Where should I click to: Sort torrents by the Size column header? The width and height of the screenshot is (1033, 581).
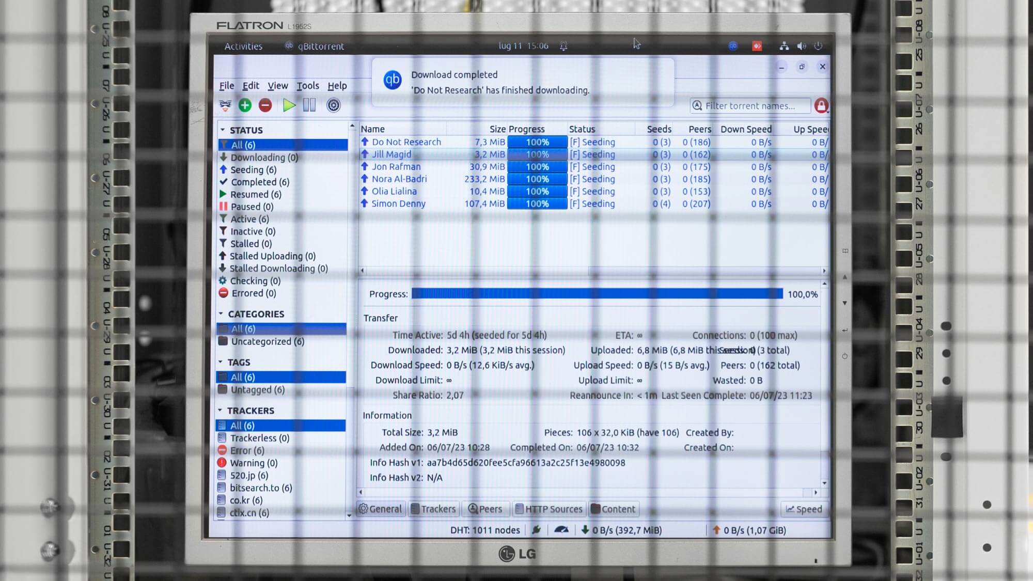(477, 129)
